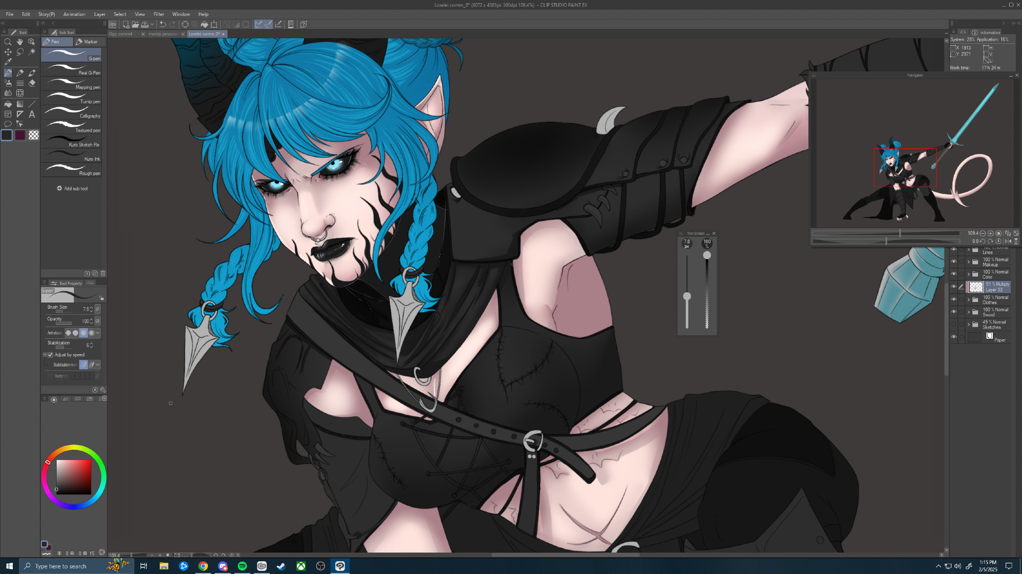Viewport: 1022px width, 574px height.
Task: Open Save dropdown arrow in command bar
Action: click(x=152, y=24)
